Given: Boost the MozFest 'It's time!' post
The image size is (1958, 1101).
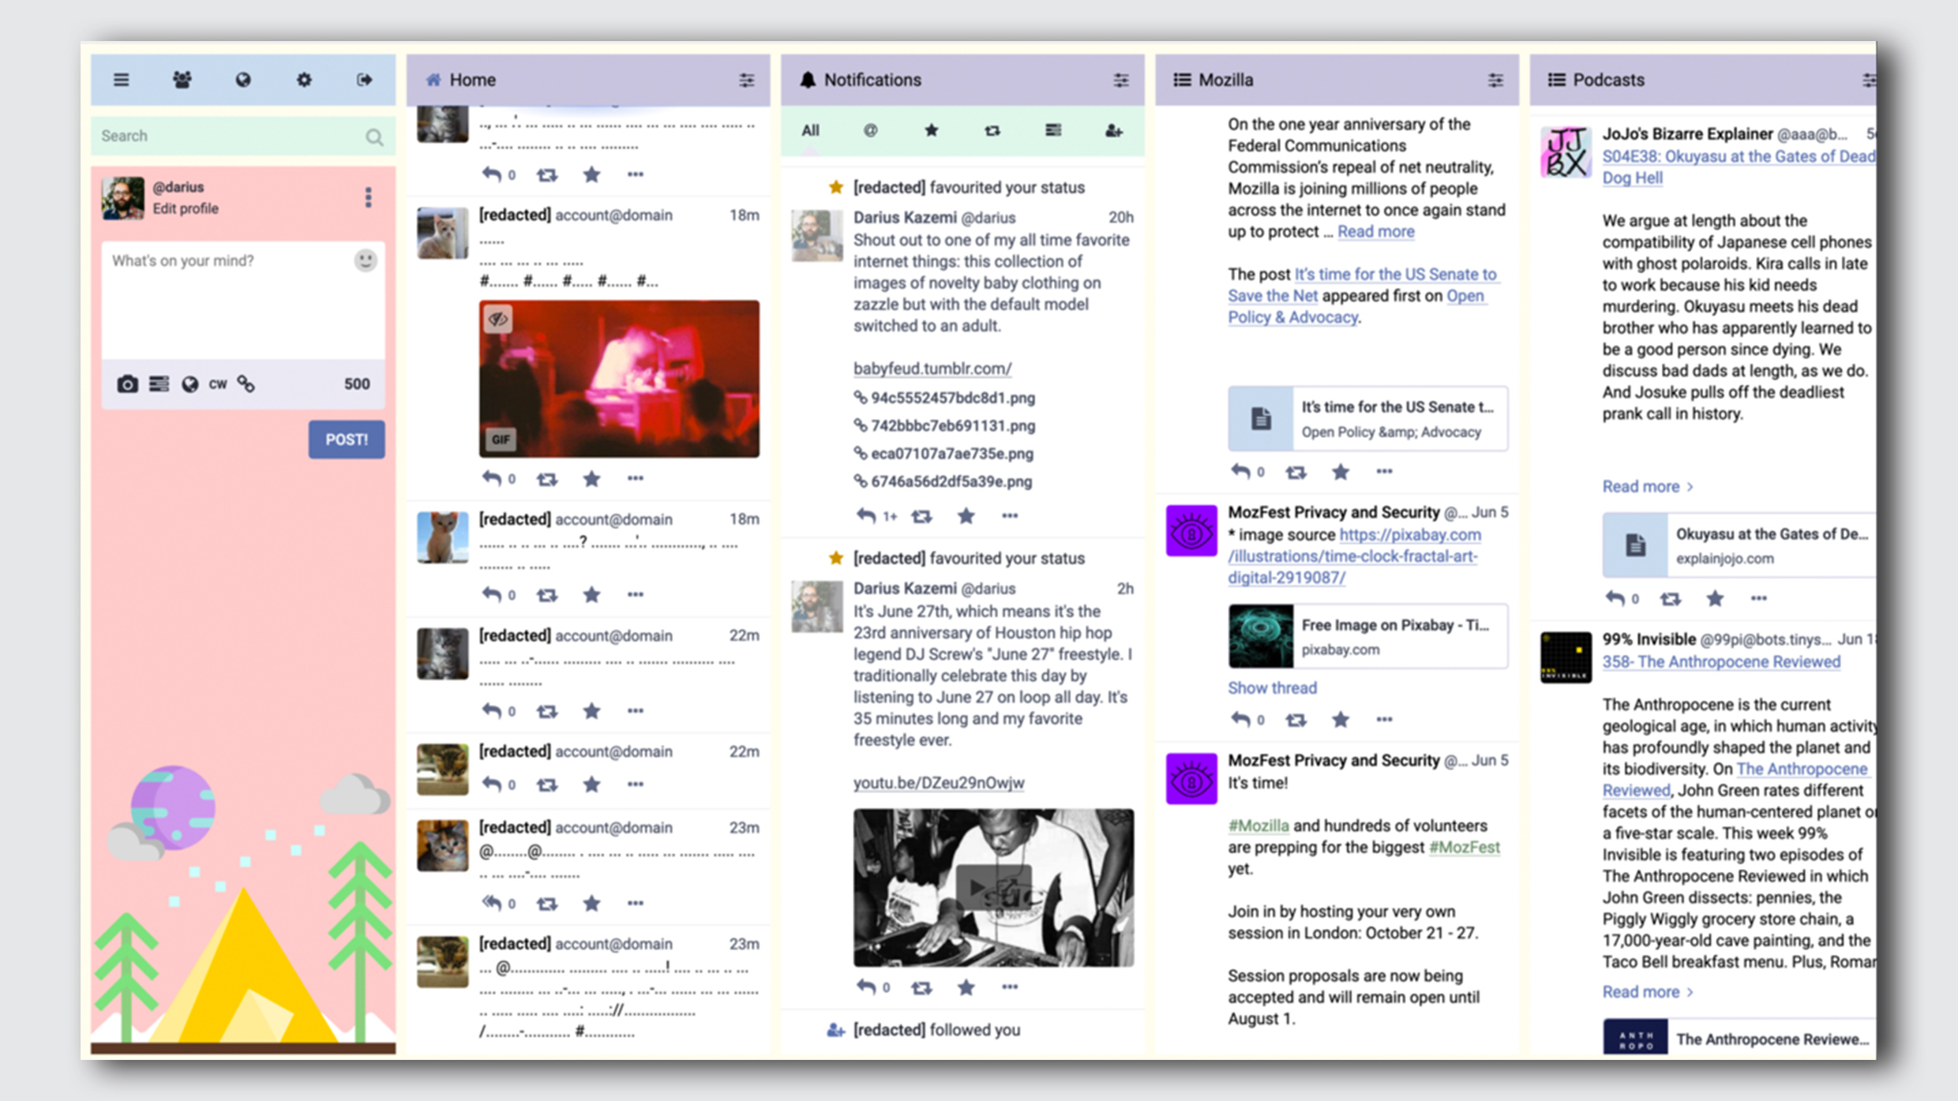Looking at the screenshot, I should pos(1296,719).
